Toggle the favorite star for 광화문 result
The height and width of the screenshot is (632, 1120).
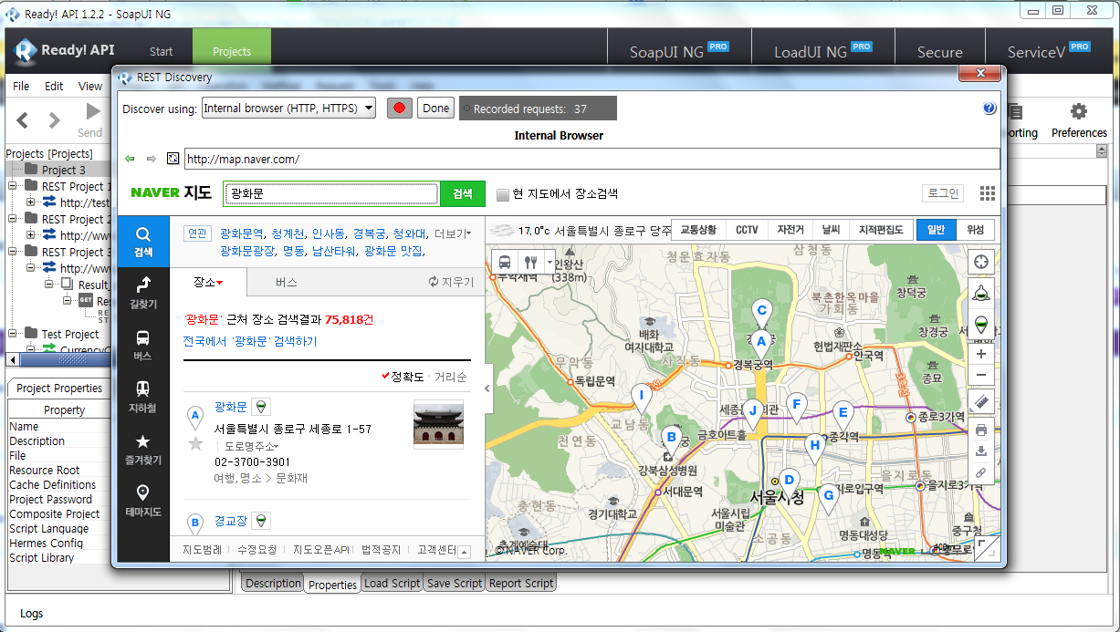coord(194,444)
